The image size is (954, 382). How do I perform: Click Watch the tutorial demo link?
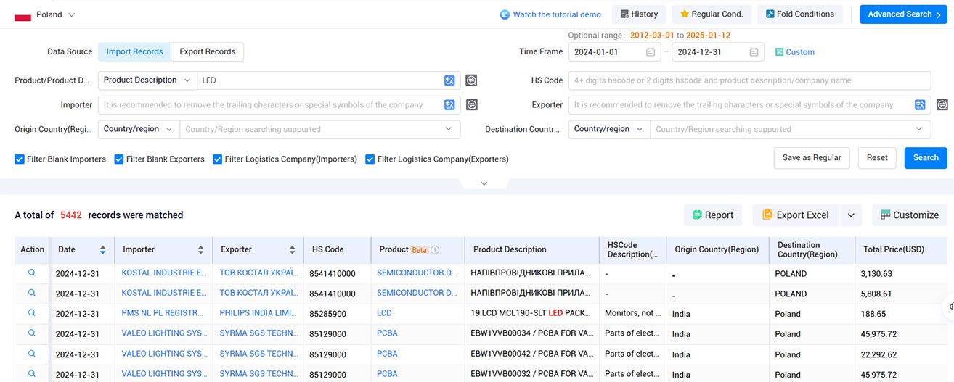point(557,14)
